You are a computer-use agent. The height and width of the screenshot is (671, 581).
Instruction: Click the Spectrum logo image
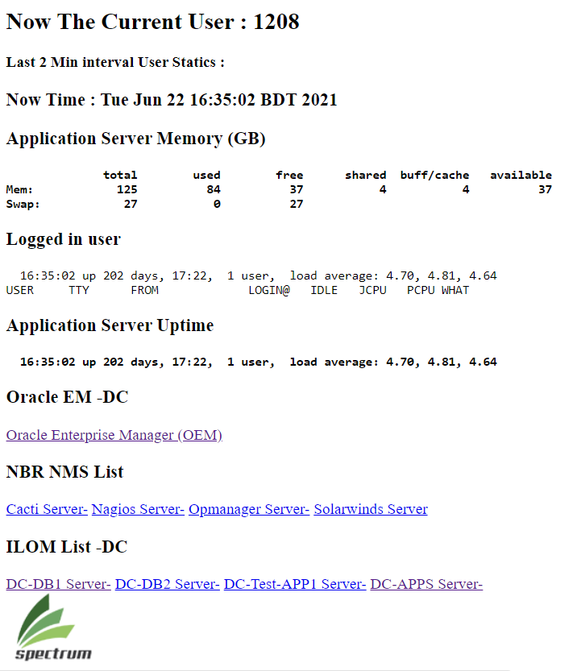click(53, 628)
